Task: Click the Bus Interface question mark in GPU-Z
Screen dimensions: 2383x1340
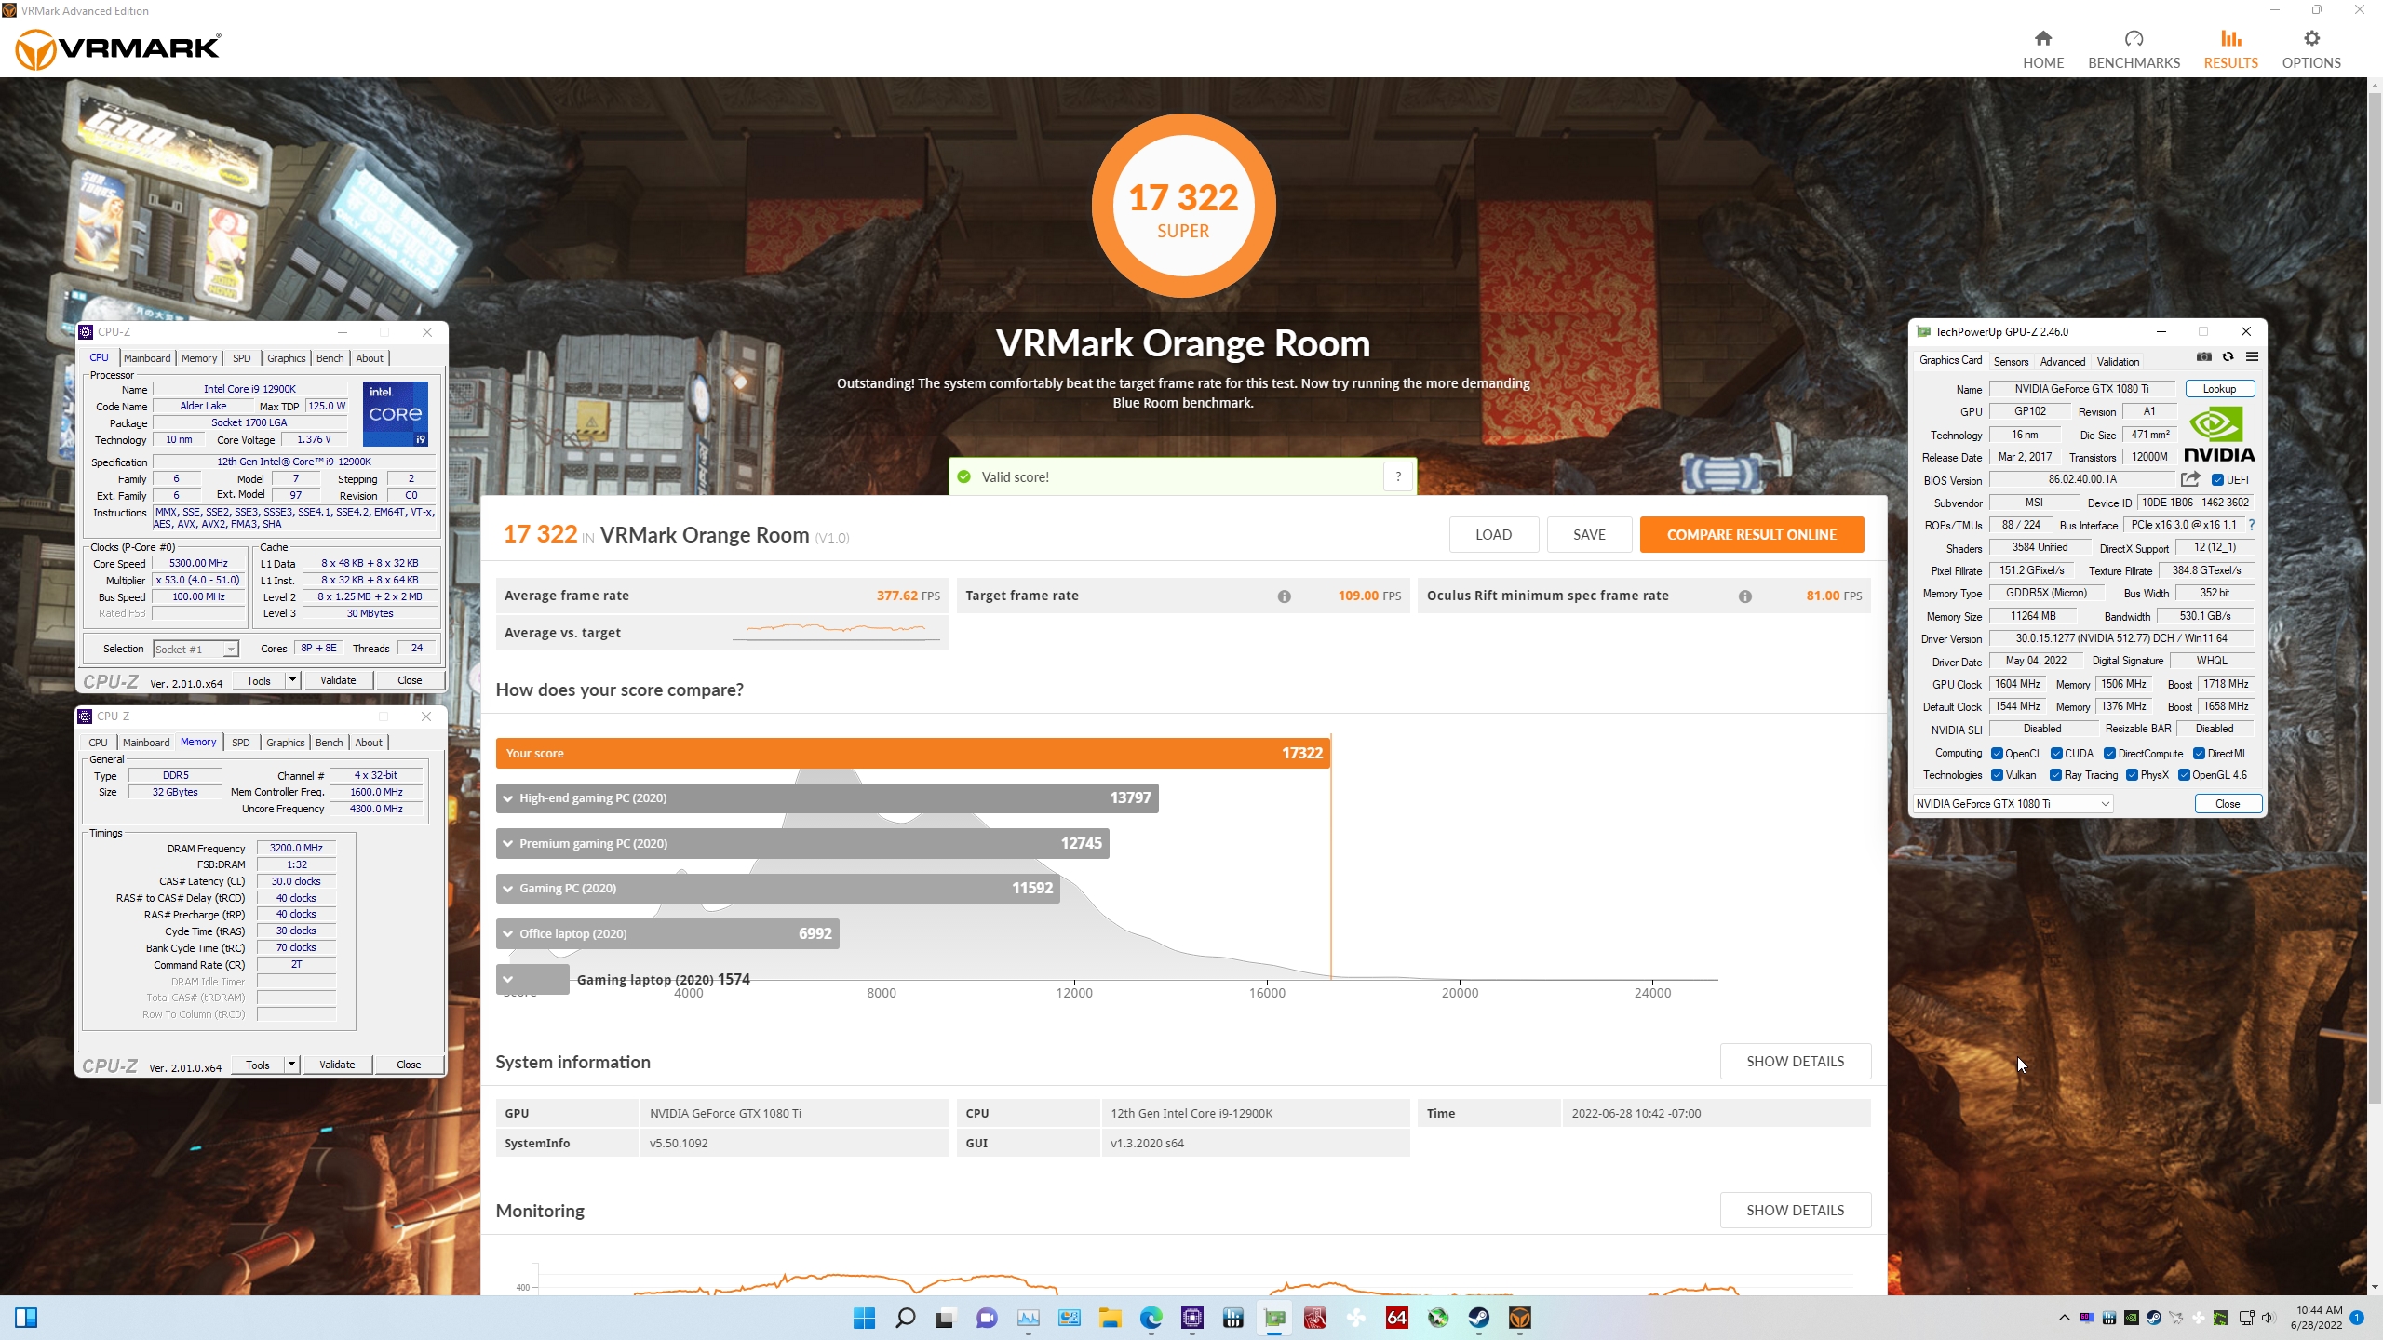Action: pos(2251,525)
